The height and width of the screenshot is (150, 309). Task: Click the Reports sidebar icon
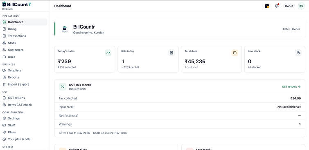(x=4, y=77)
